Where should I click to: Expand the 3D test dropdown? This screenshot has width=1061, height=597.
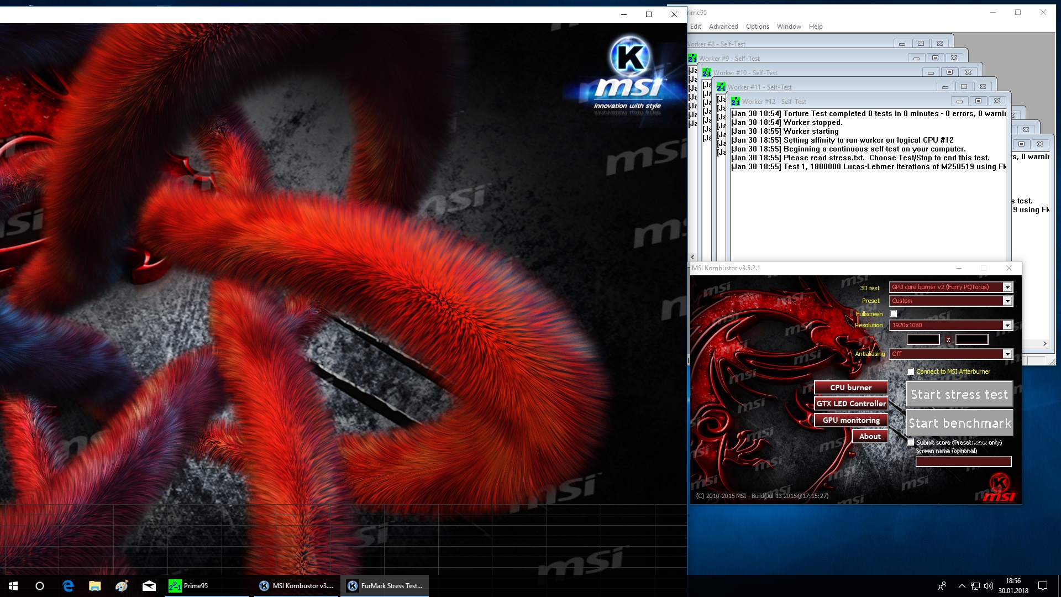point(1007,287)
